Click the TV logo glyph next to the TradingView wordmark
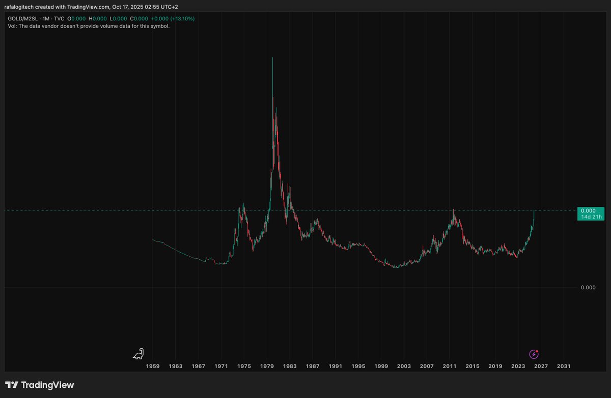The width and height of the screenshot is (611, 398). pos(11,385)
